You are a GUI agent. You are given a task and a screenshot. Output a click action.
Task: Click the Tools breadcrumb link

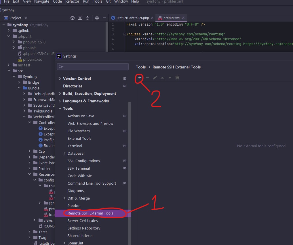point(141,67)
